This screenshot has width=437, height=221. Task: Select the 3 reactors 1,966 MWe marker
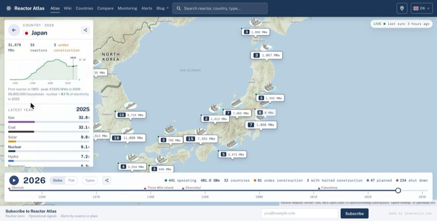[255, 32]
